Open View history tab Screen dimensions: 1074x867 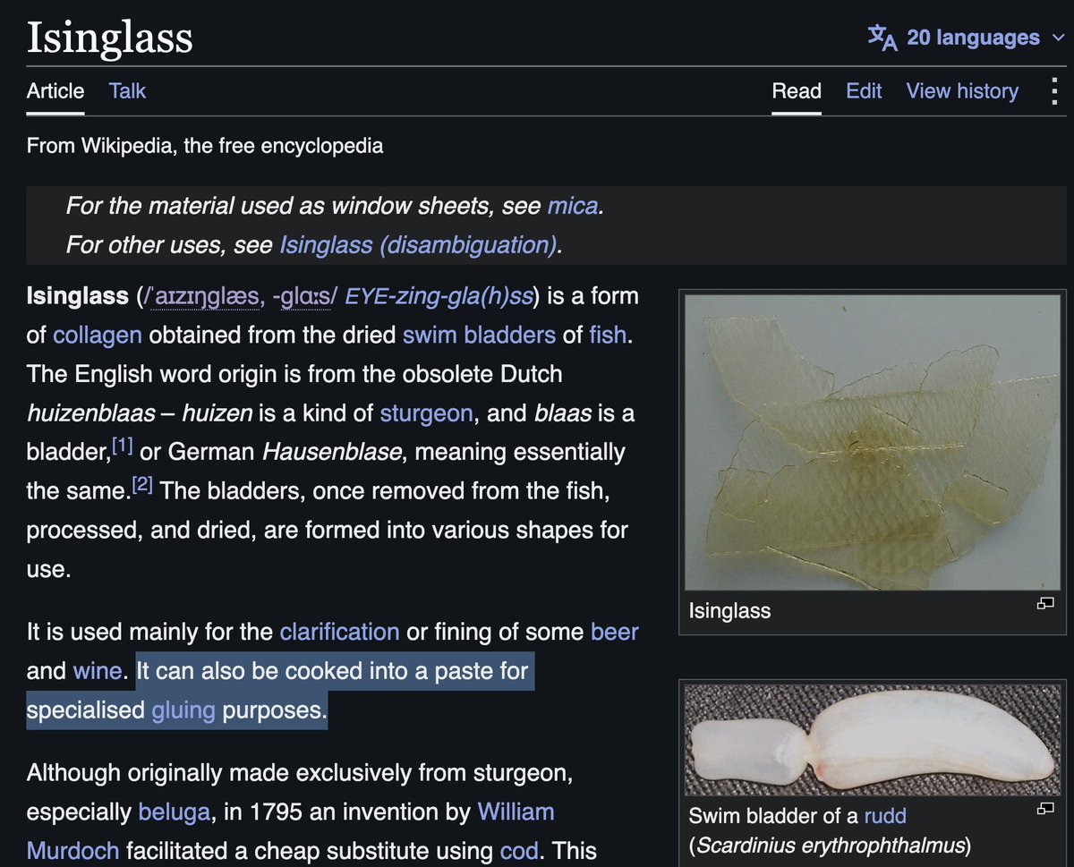point(962,91)
